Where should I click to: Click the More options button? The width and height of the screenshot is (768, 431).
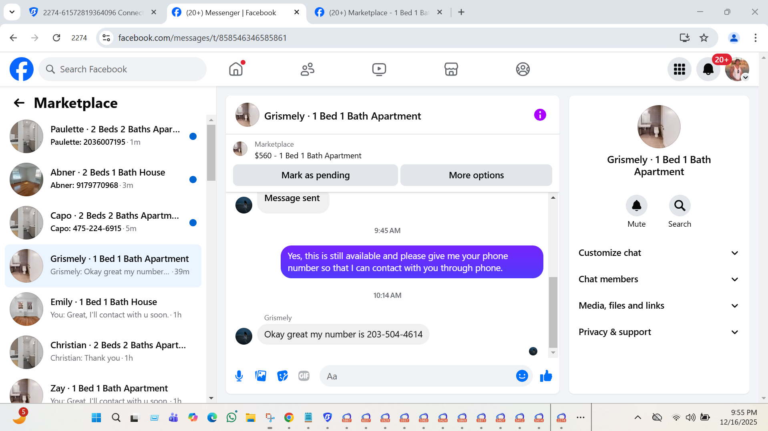(476, 175)
